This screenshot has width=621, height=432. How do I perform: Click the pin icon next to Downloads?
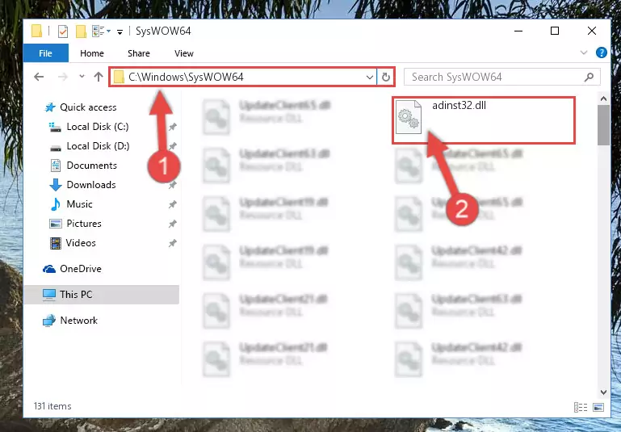(172, 185)
